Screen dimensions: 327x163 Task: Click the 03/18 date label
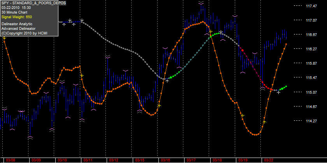tap(217, 160)
